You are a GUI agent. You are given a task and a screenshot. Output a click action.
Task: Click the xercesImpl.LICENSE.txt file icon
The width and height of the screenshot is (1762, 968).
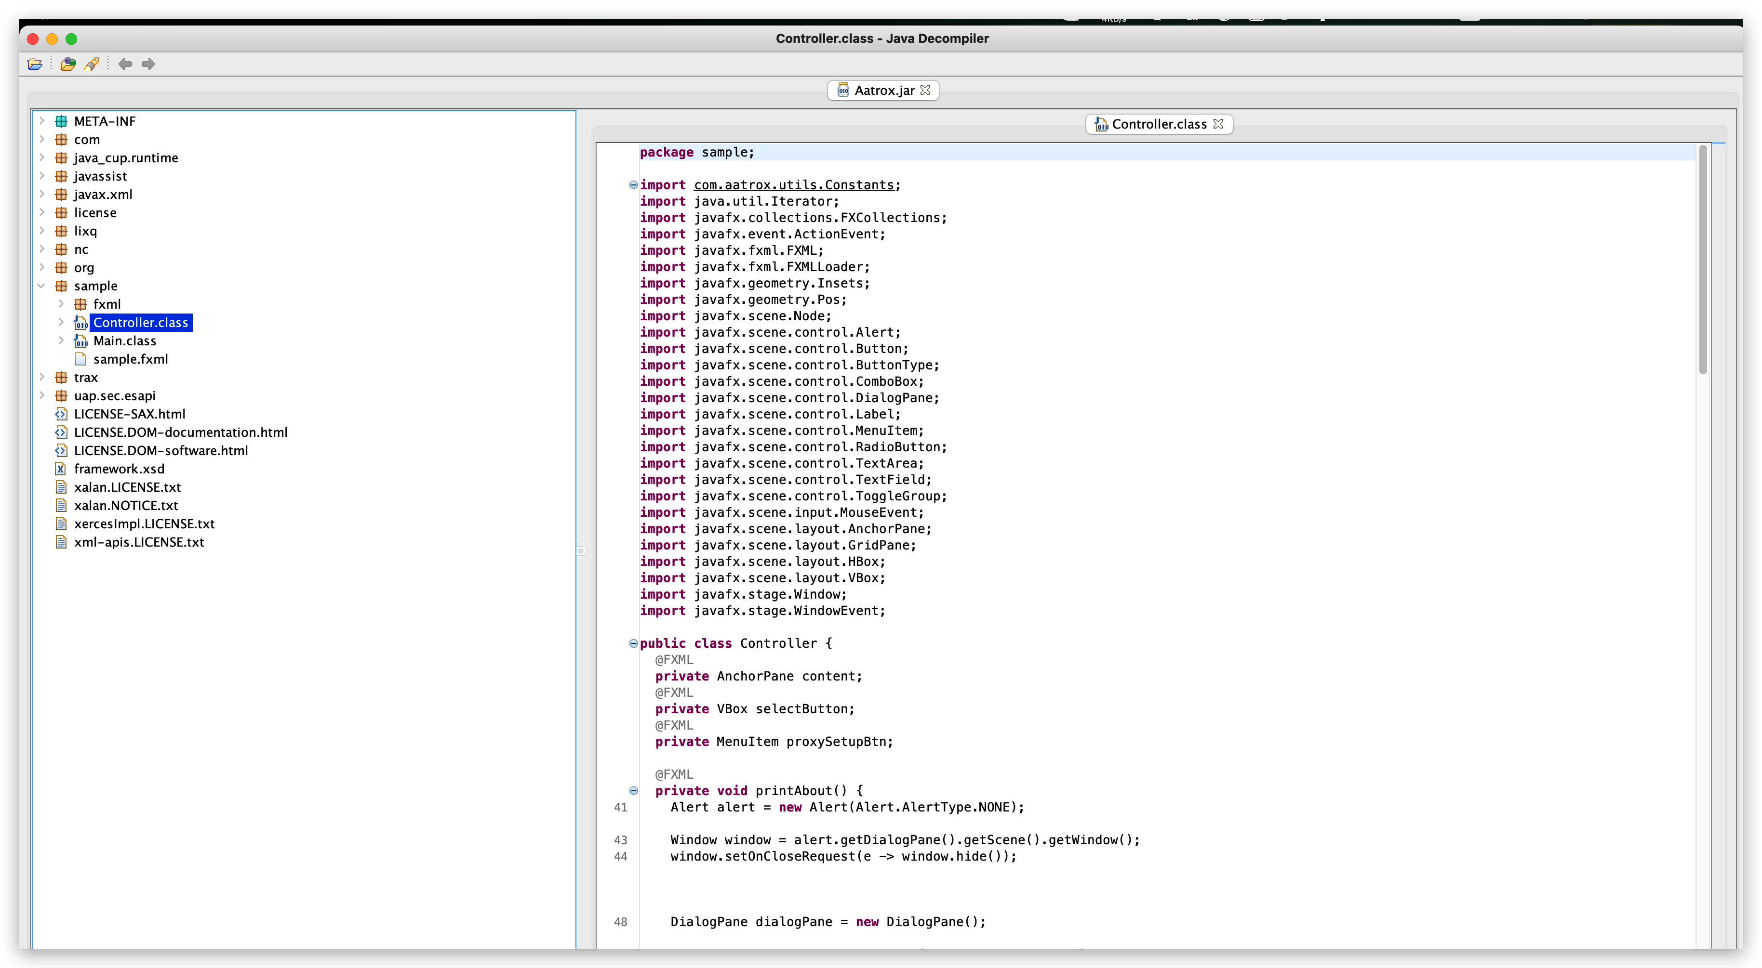pos(61,523)
